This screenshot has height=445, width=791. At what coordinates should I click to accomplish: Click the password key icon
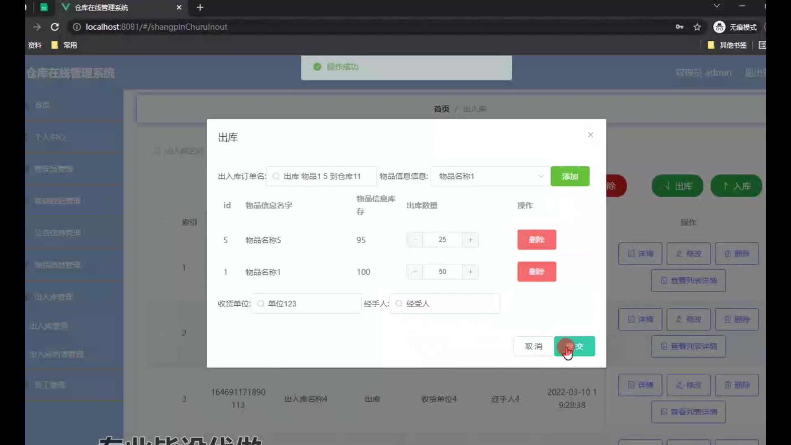pyautogui.click(x=679, y=27)
